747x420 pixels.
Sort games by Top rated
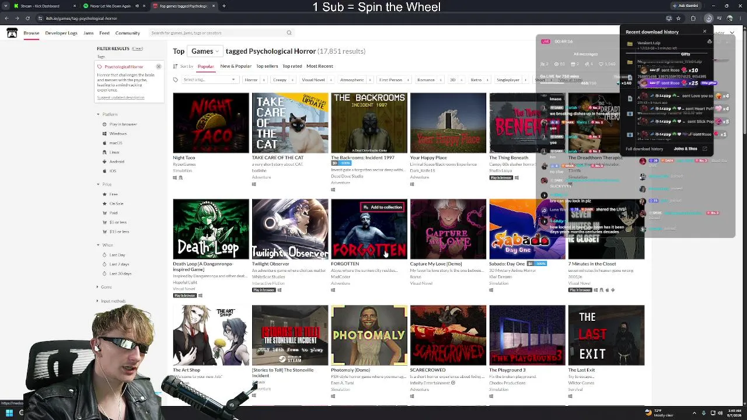pos(292,66)
